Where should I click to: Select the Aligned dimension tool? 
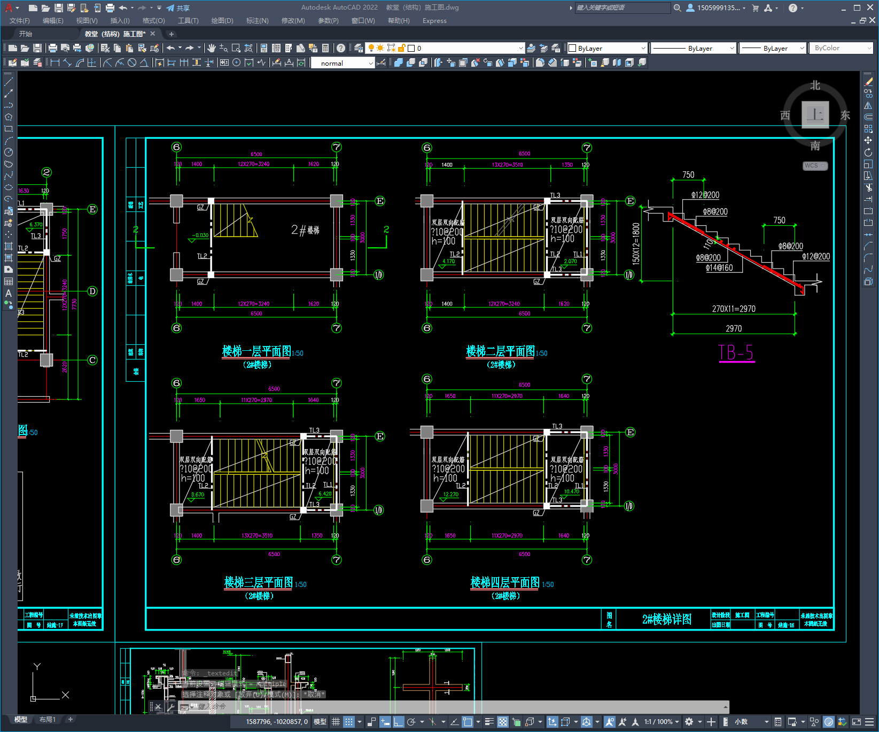click(x=67, y=63)
